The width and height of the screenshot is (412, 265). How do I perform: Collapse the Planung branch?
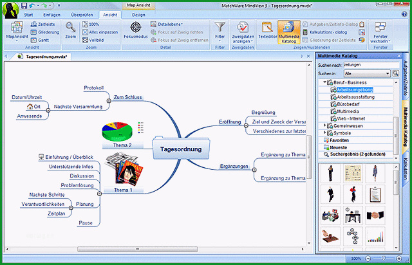pyautogui.click(x=71, y=208)
